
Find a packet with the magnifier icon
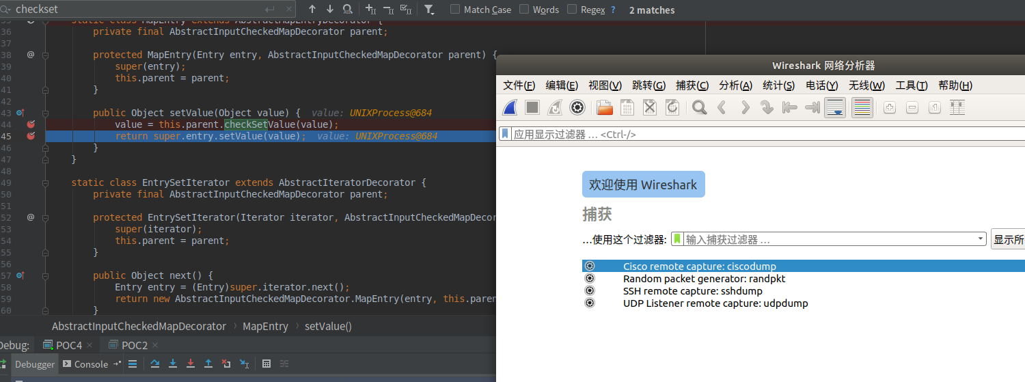(x=699, y=107)
